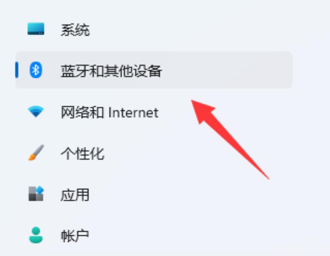Go to 网络和 Internet settings
The height and width of the screenshot is (256, 330).
[109, 112]
